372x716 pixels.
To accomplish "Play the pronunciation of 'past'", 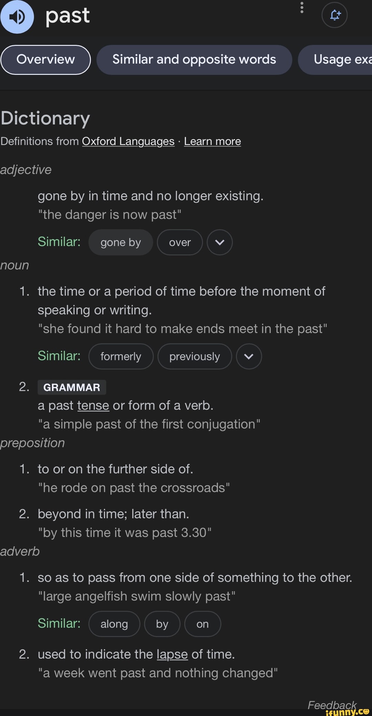I will (17, 16).
